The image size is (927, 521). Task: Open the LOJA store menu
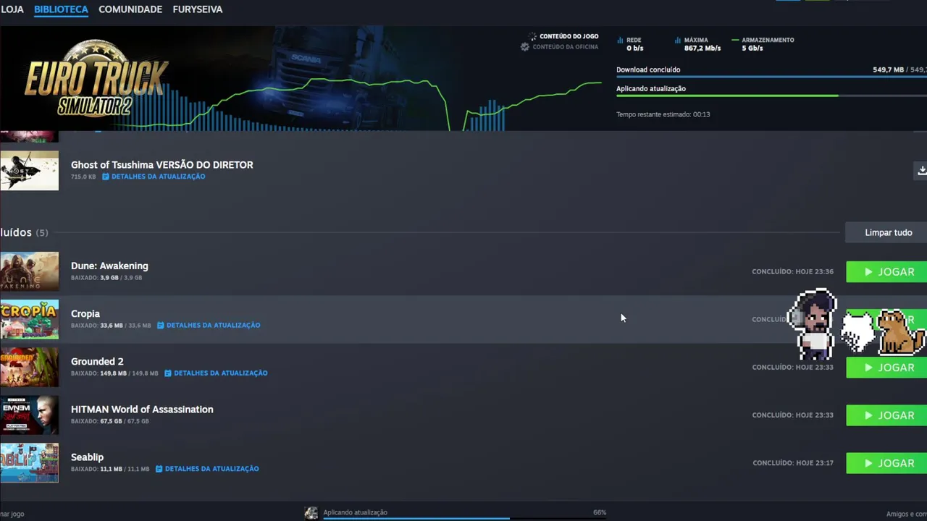coord(12,9)
